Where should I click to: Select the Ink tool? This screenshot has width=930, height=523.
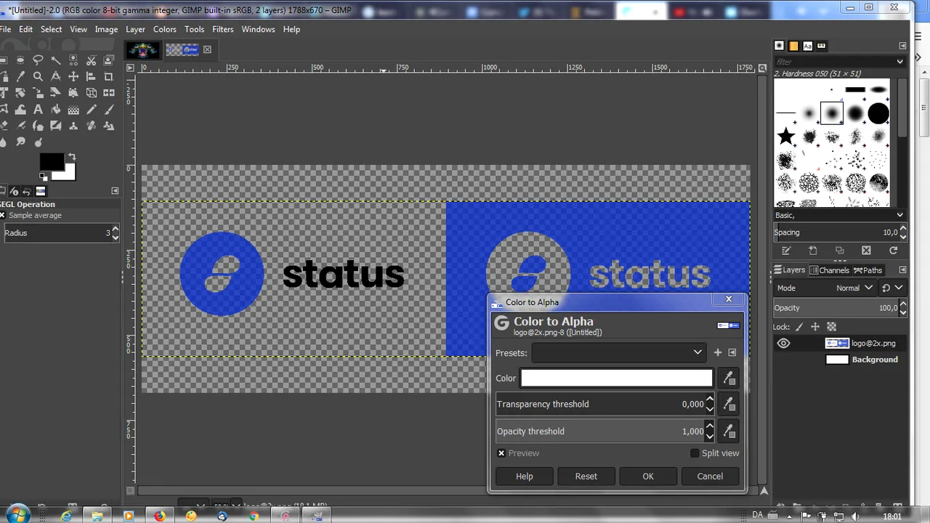(38, 126)
